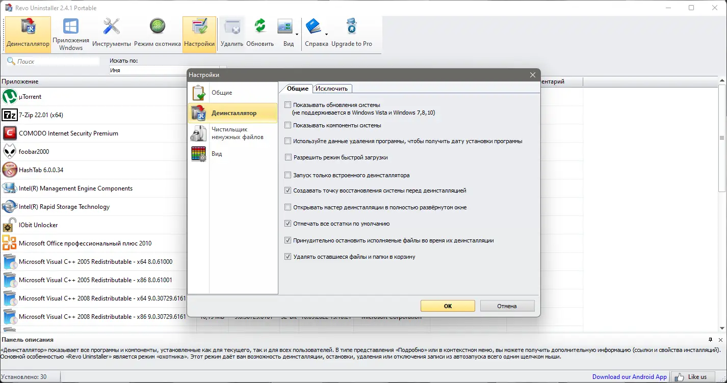Select the Visual C++ 2005 x64 8.0.61000 icon
Screen dimensions: 727x383
coord(10,262)
